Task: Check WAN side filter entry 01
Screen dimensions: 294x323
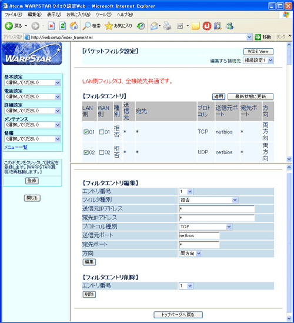Action: pos(102,132)
